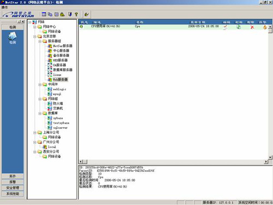Click the overlapping copy-windows toolbar icon
The height and width of the screenshot is (205, 273).
coord(50,14)
